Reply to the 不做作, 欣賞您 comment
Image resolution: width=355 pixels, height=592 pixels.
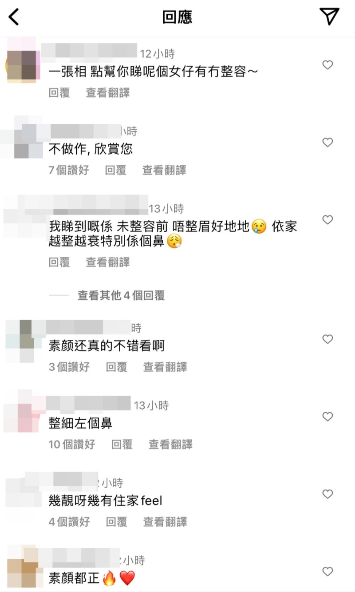click(116, 170)
